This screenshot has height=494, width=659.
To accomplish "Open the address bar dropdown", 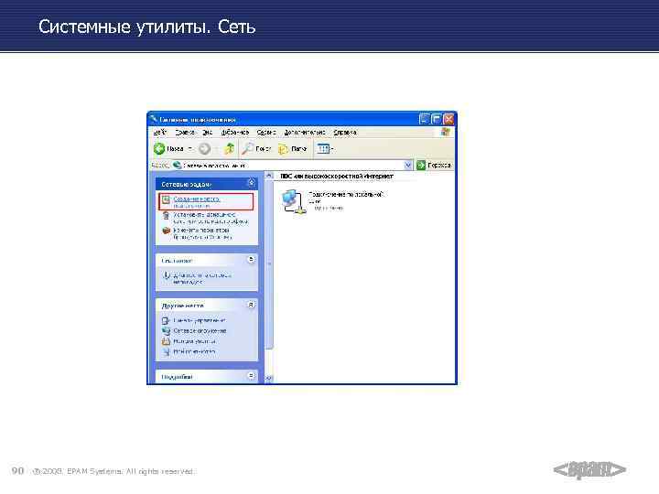I will 407,165.
